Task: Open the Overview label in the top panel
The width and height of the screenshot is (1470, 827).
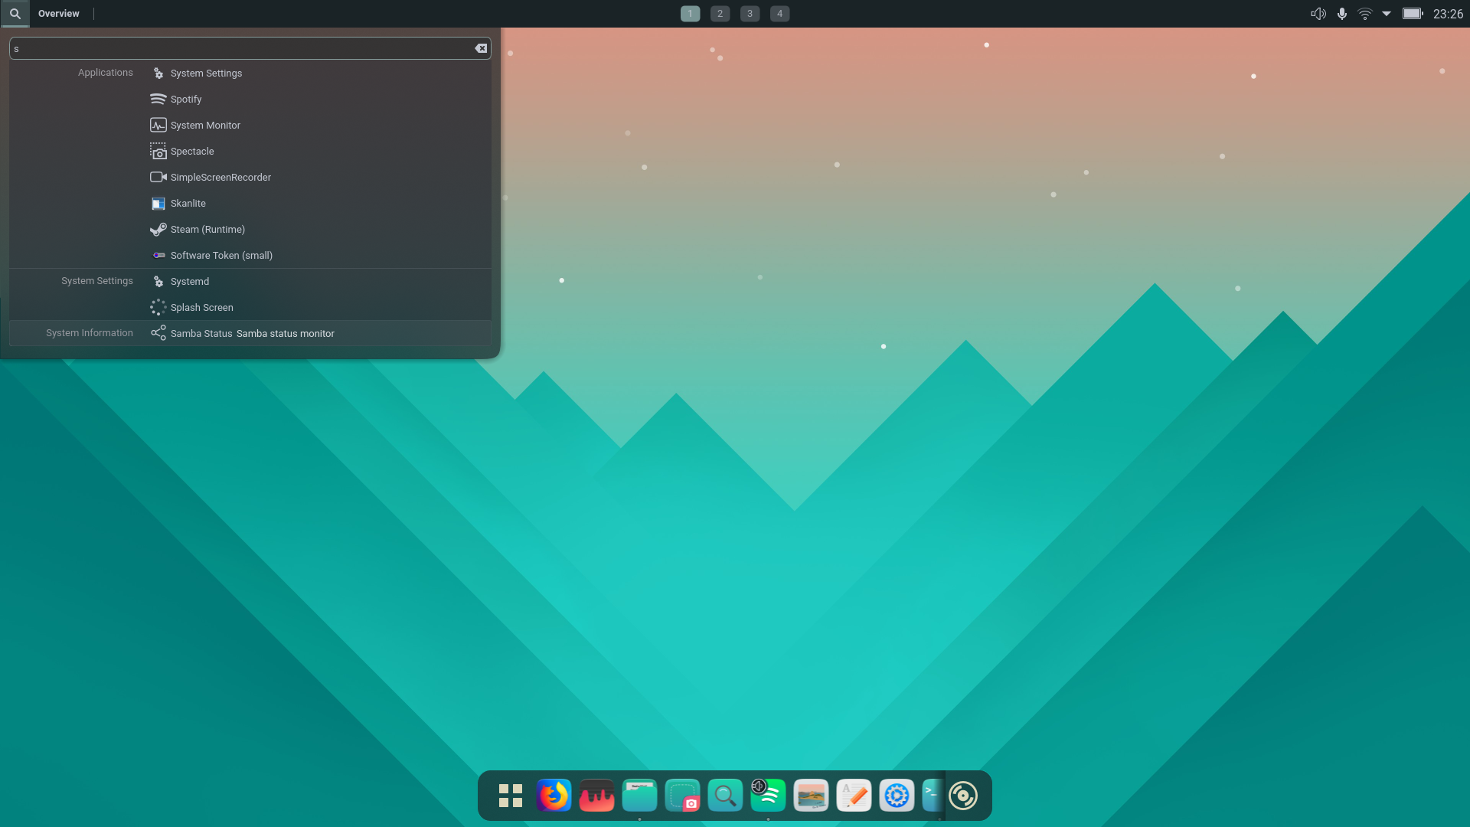Action: click(x=59, y=14)
